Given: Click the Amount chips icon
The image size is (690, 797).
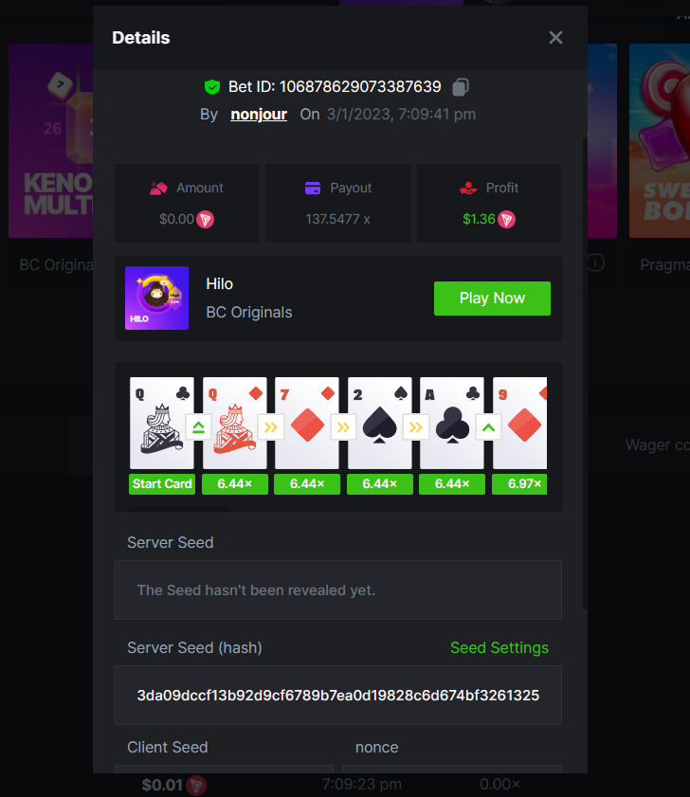Looking at the screenshot, I should click(158, 188).
